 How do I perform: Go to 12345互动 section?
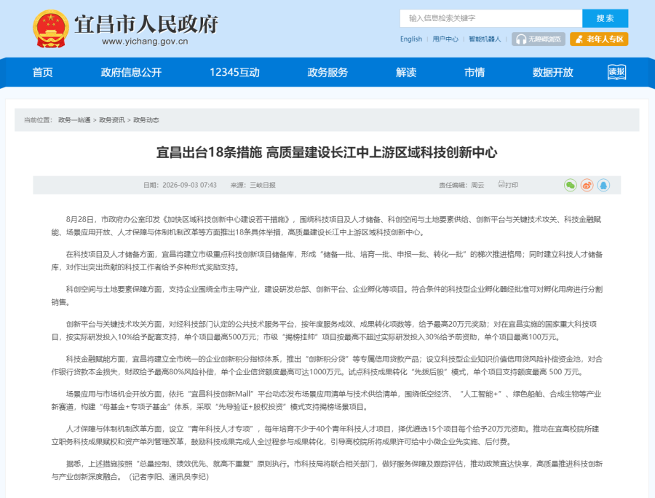(x=234, y=72)
